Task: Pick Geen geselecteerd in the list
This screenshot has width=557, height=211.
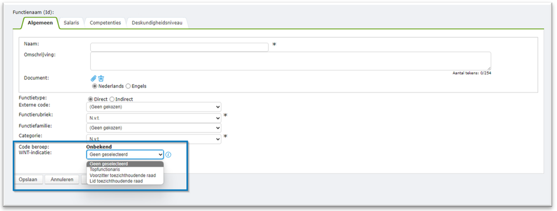Action: point(125,164)
